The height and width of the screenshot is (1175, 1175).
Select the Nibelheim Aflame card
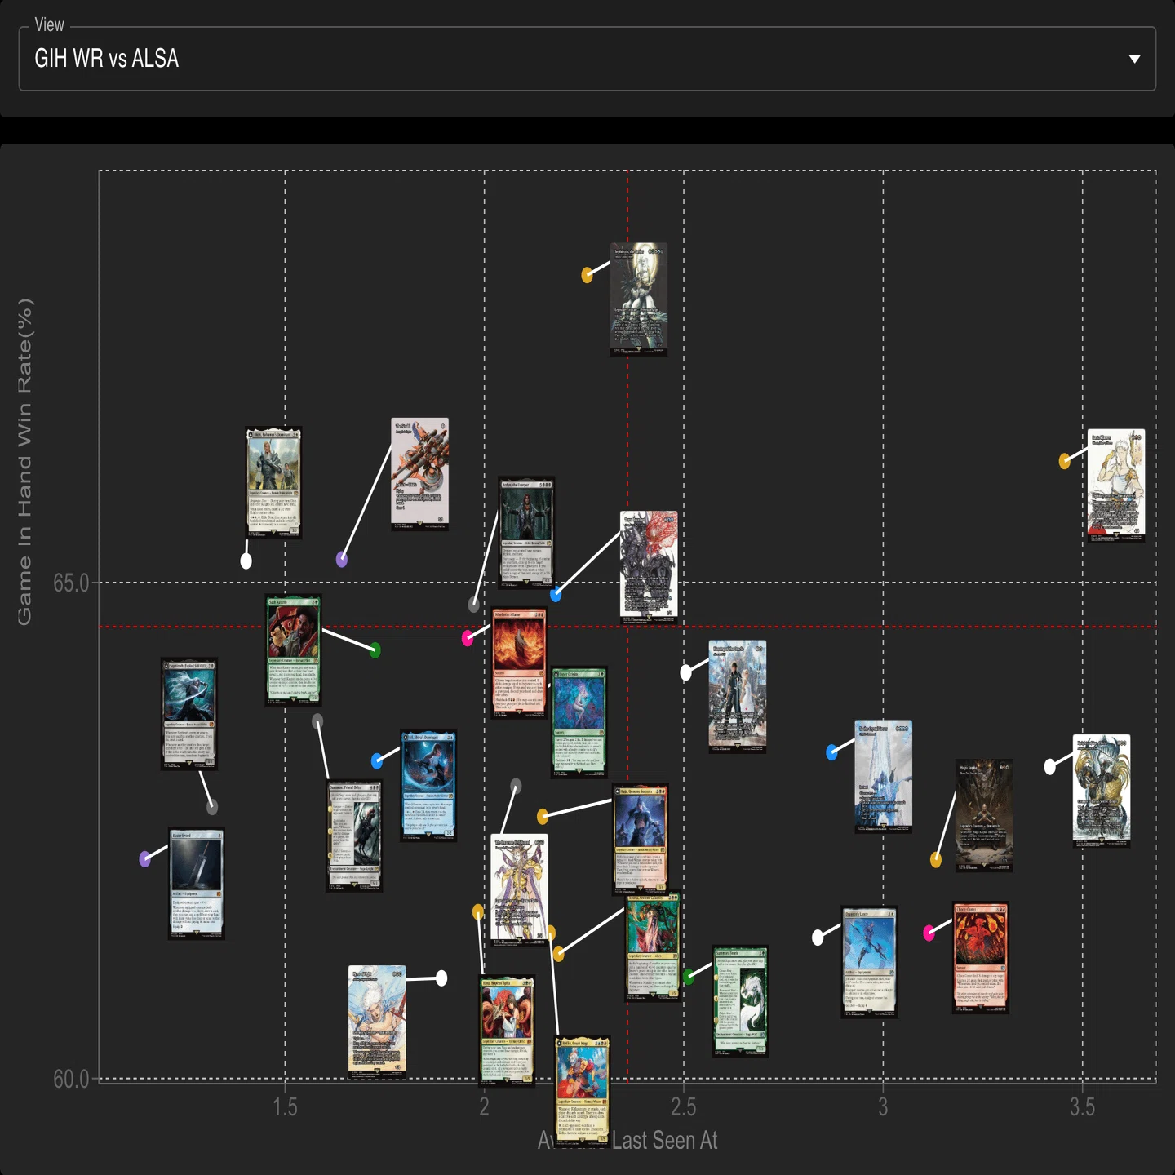(x=520, y=663)
